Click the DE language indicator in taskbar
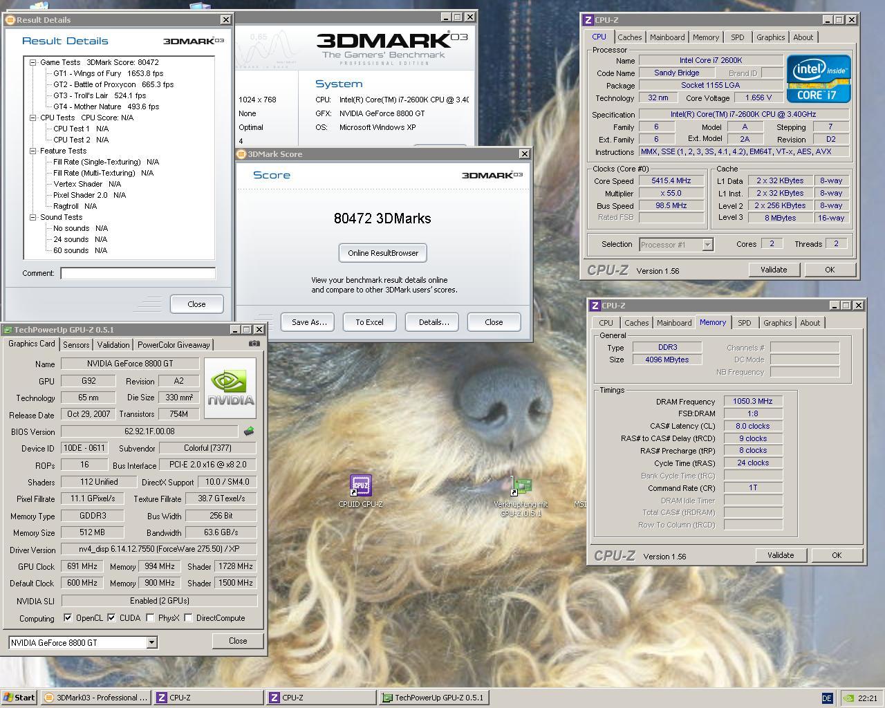The height and width of the screenshot is (708, 885). [x=827, y=698]
